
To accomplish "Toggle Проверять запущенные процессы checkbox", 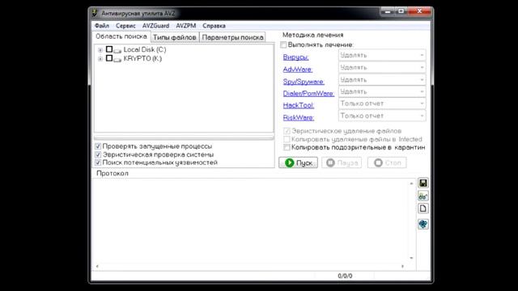I will [98, 146].
